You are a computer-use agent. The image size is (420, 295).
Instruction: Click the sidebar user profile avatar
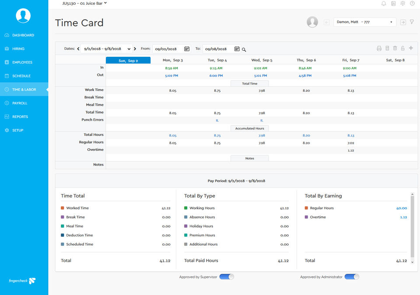pos(23,16)
